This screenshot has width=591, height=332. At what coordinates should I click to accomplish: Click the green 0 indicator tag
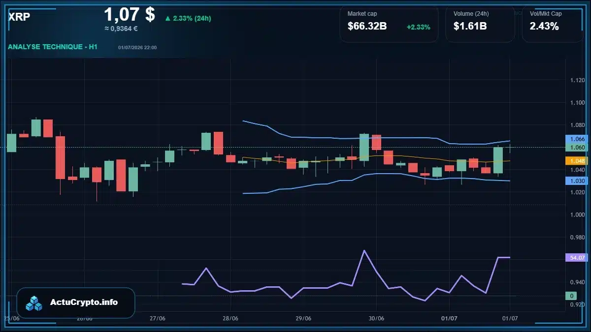[x=571, y=296]
